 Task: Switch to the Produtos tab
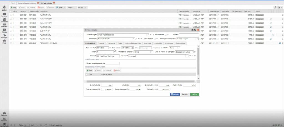pos(101,43)
